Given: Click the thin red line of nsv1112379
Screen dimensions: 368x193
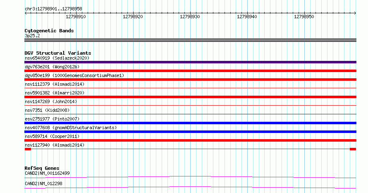Looking at the screenshot, I should 190,88.
